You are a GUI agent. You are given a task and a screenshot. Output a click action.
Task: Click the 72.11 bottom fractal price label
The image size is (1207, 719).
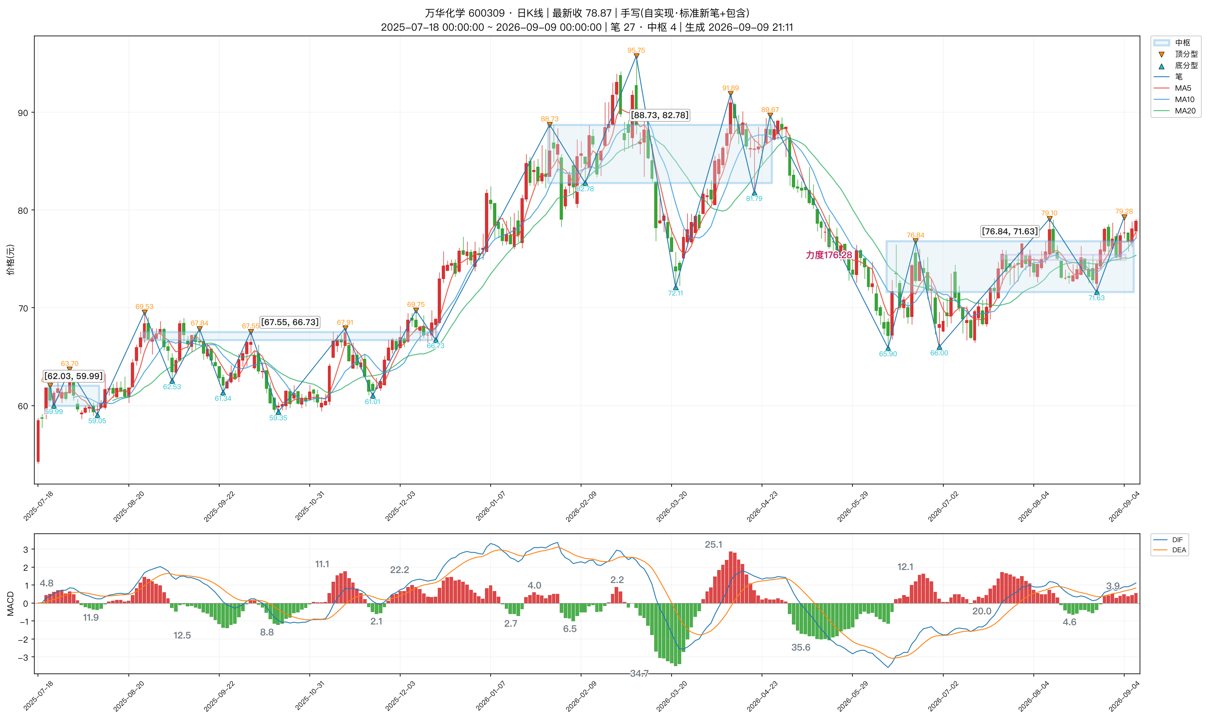[x=675, y=293]
